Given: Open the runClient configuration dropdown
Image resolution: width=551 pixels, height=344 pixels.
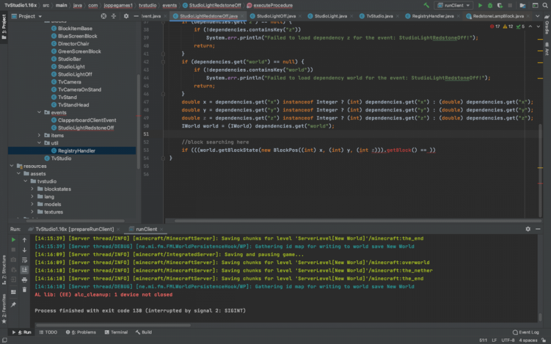Looking at the screenshot, I should (x=453, y=6).
